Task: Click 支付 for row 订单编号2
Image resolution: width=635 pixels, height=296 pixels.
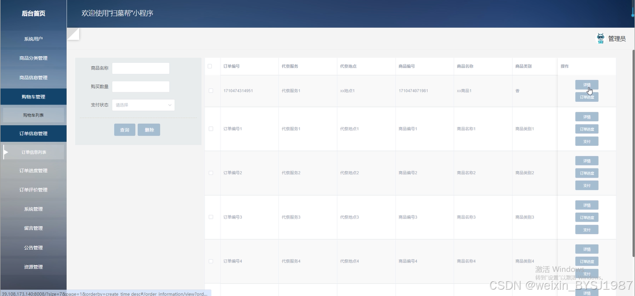Action: pyautogui.click(x=587, y=186)
